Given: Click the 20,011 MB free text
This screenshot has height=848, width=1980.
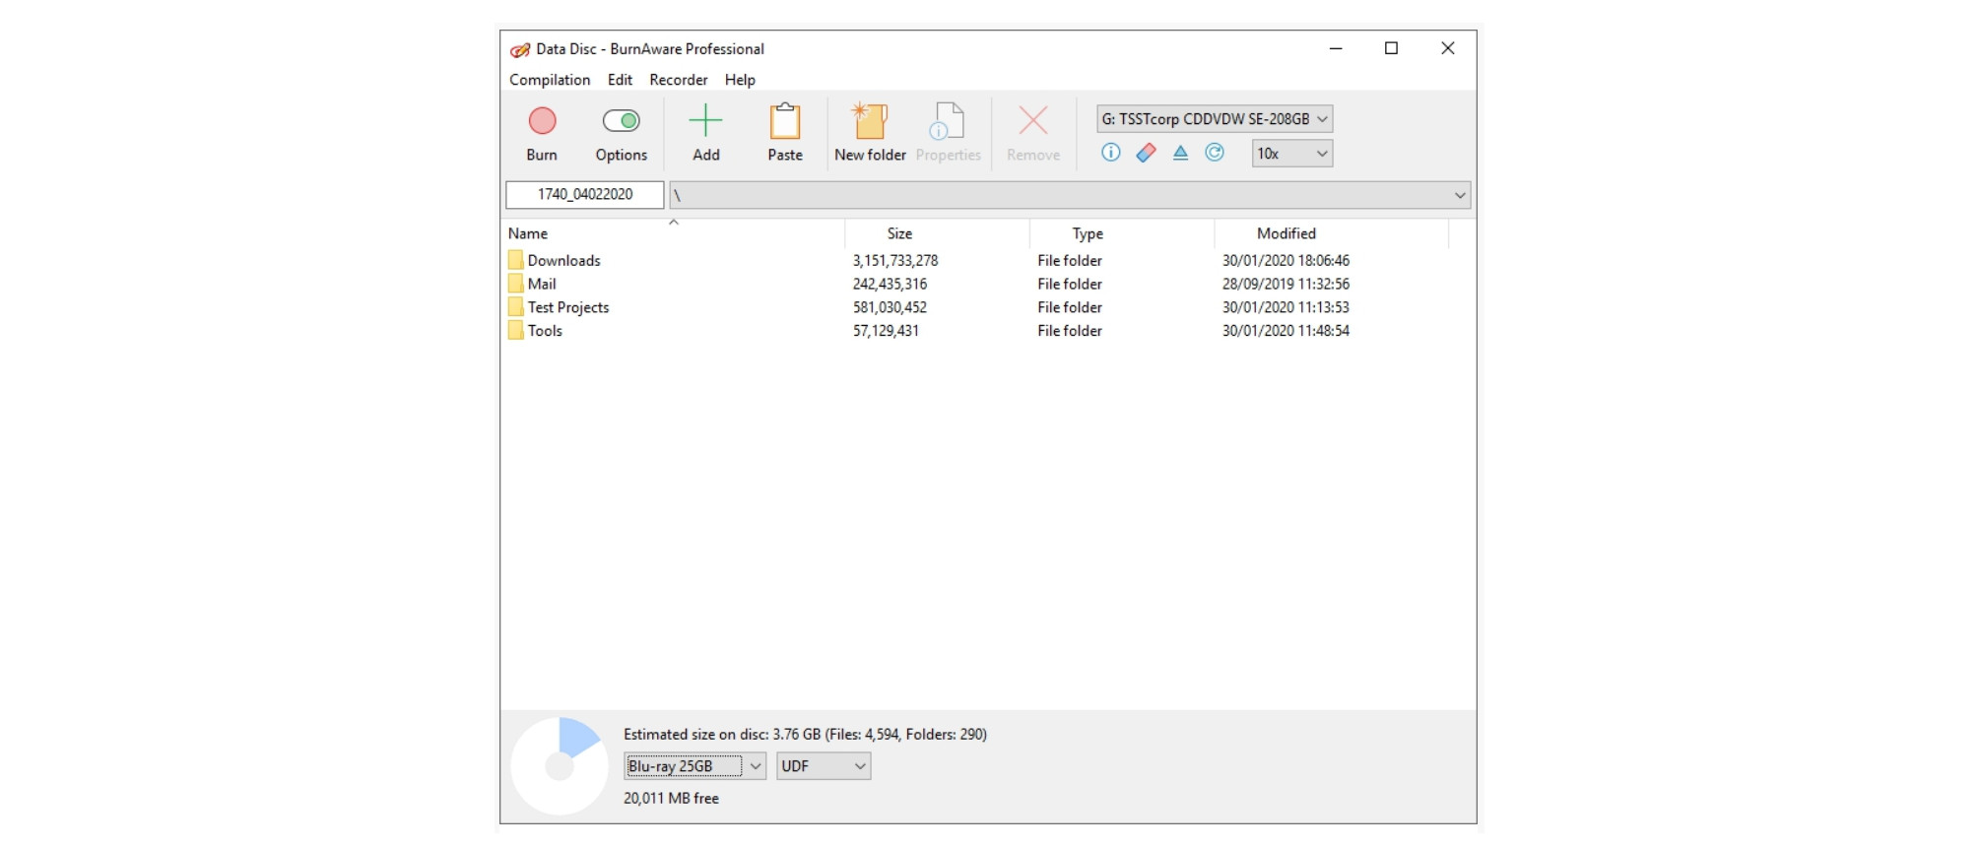Looking at the screenshot, I should pos(671,799).
